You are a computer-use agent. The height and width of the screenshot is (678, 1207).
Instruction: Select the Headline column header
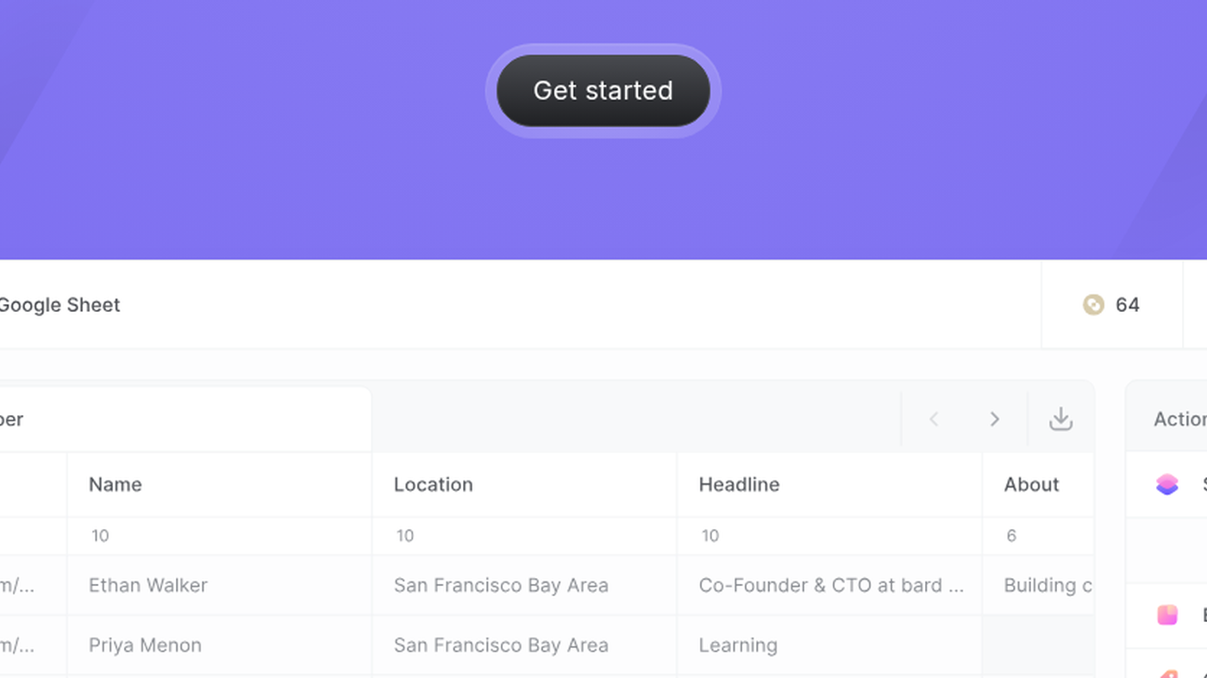(x=830, y=484)
